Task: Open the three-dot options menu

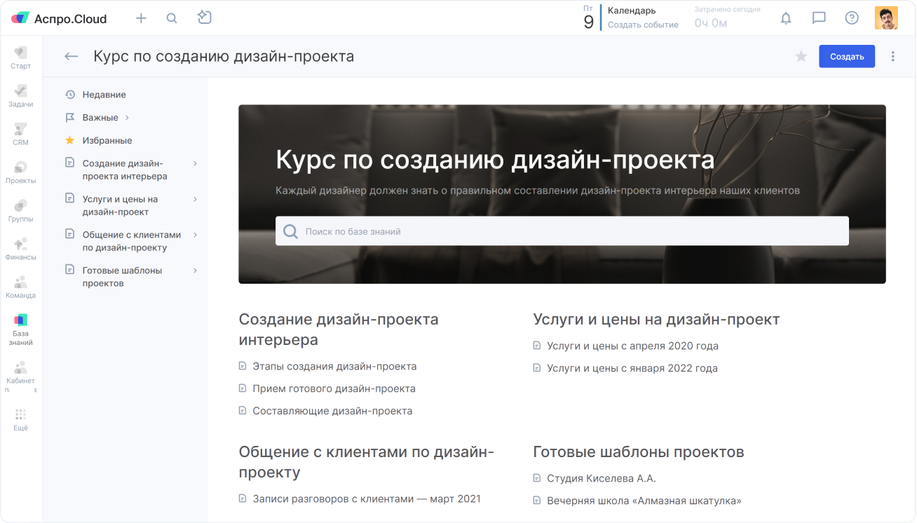Action: click(x=892, y=56)
